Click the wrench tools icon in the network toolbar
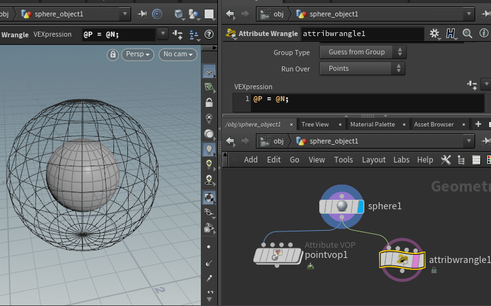 445,160
